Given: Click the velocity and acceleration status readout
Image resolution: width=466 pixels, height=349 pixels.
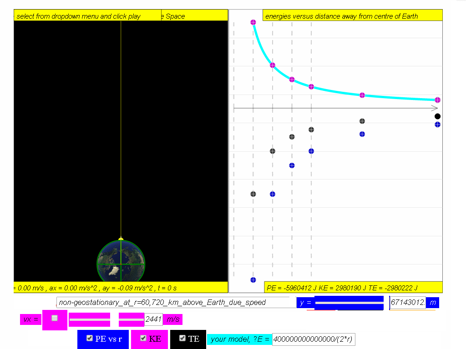Looking at the screenshot, I should click(121, 288).
